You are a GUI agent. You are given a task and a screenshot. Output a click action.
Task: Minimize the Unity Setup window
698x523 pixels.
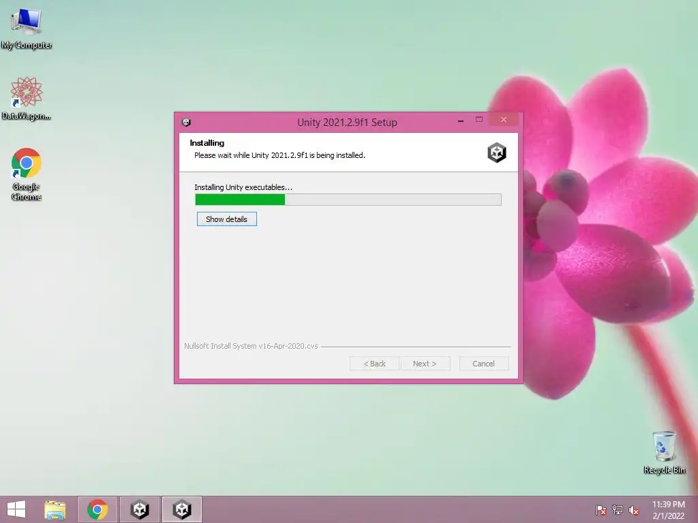point(461,120)
